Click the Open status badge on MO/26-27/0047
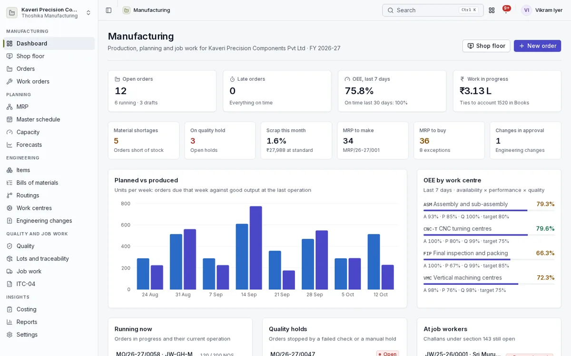Image resolution: width=571 pixels, height=356 pixels. (387, 354)
